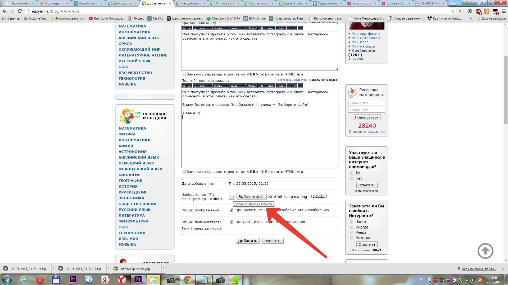Select 'Да' radio in olympiad poll

pyautogui.click(x=352, y=173)
